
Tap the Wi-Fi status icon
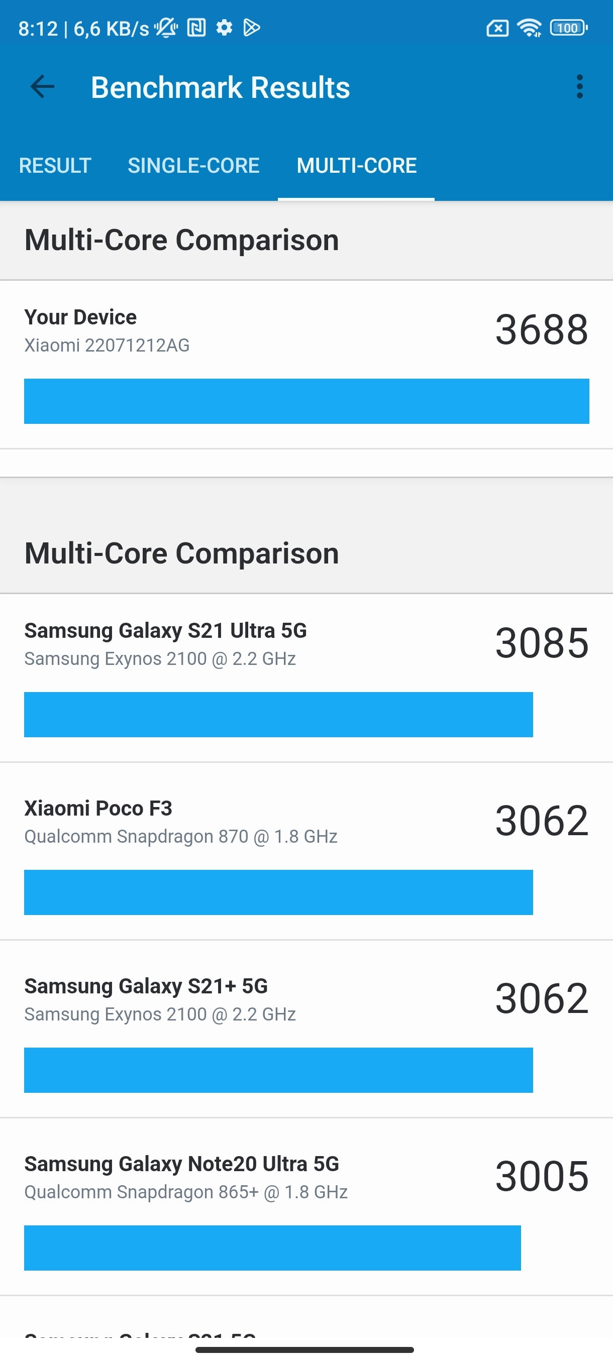(529, 29)
